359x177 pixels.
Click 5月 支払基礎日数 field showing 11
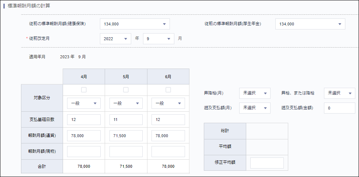click(x=126, y=120)
